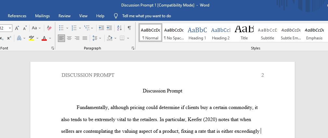Screen dimensions: 328x138
Task: Open the Help tab
Action: pyautogui.click(x=100, y=16)
